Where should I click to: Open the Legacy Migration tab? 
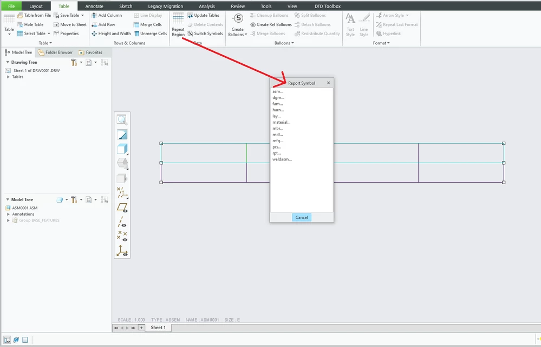pyautogui.click(x=166, y=6)
